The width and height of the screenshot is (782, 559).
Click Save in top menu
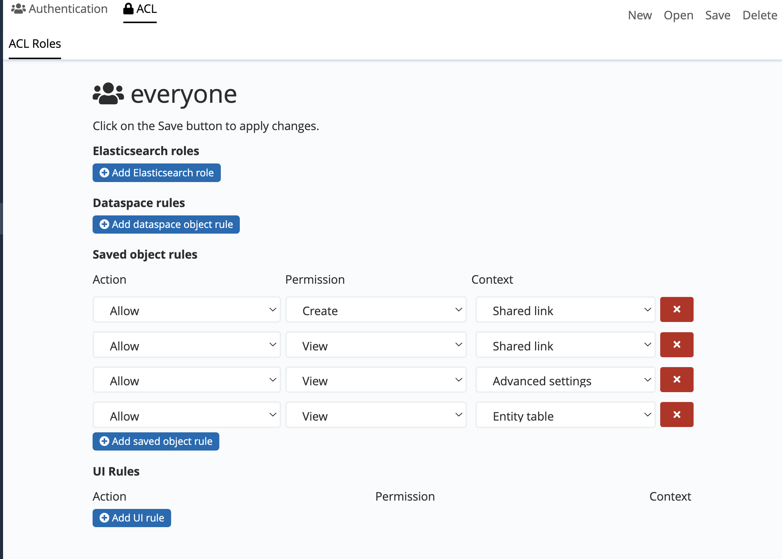click(717, 15)
